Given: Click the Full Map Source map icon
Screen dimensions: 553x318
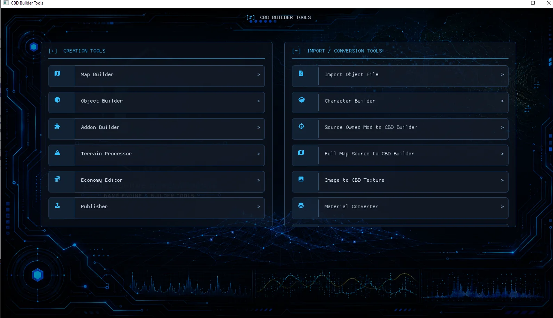Looking at the screenshot, I should pyautogui.click(x=301, y=153).
